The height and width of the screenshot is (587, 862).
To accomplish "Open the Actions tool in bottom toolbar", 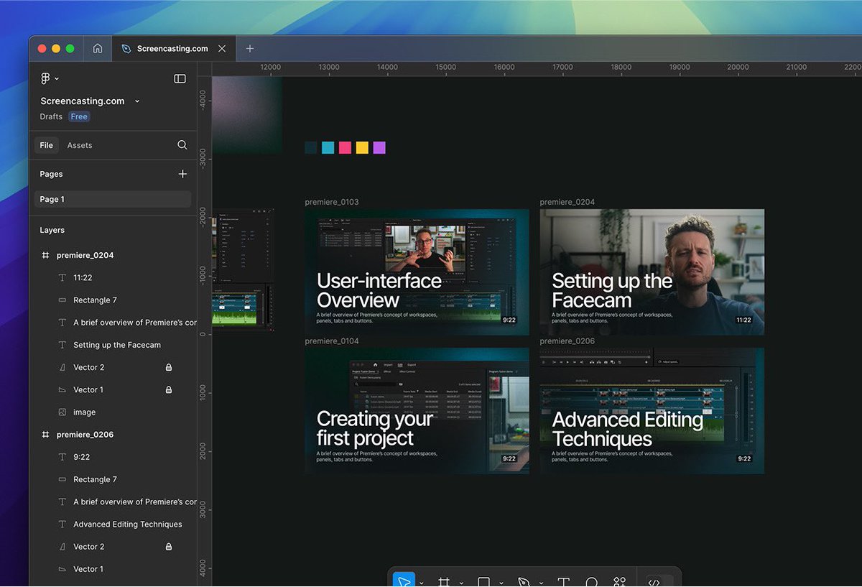I will [620, 581].
